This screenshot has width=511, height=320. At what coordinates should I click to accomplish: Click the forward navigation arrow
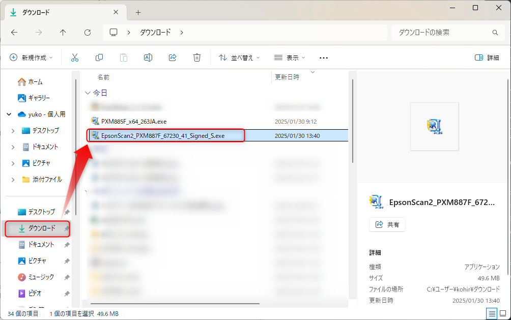[x=39, y=32]
